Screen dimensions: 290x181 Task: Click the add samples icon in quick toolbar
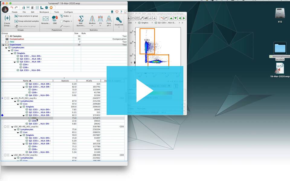point(23,8)
